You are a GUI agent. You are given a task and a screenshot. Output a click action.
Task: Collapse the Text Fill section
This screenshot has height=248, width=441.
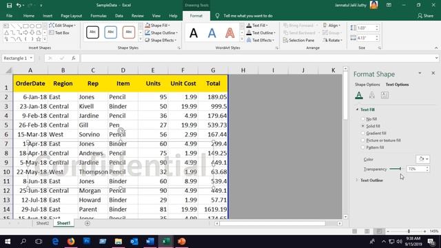pyautogui.click(x=357, y=110)
